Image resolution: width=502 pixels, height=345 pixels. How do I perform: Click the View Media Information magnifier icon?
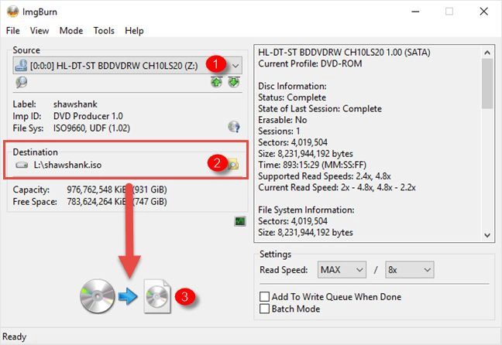(x=22, y=82)
